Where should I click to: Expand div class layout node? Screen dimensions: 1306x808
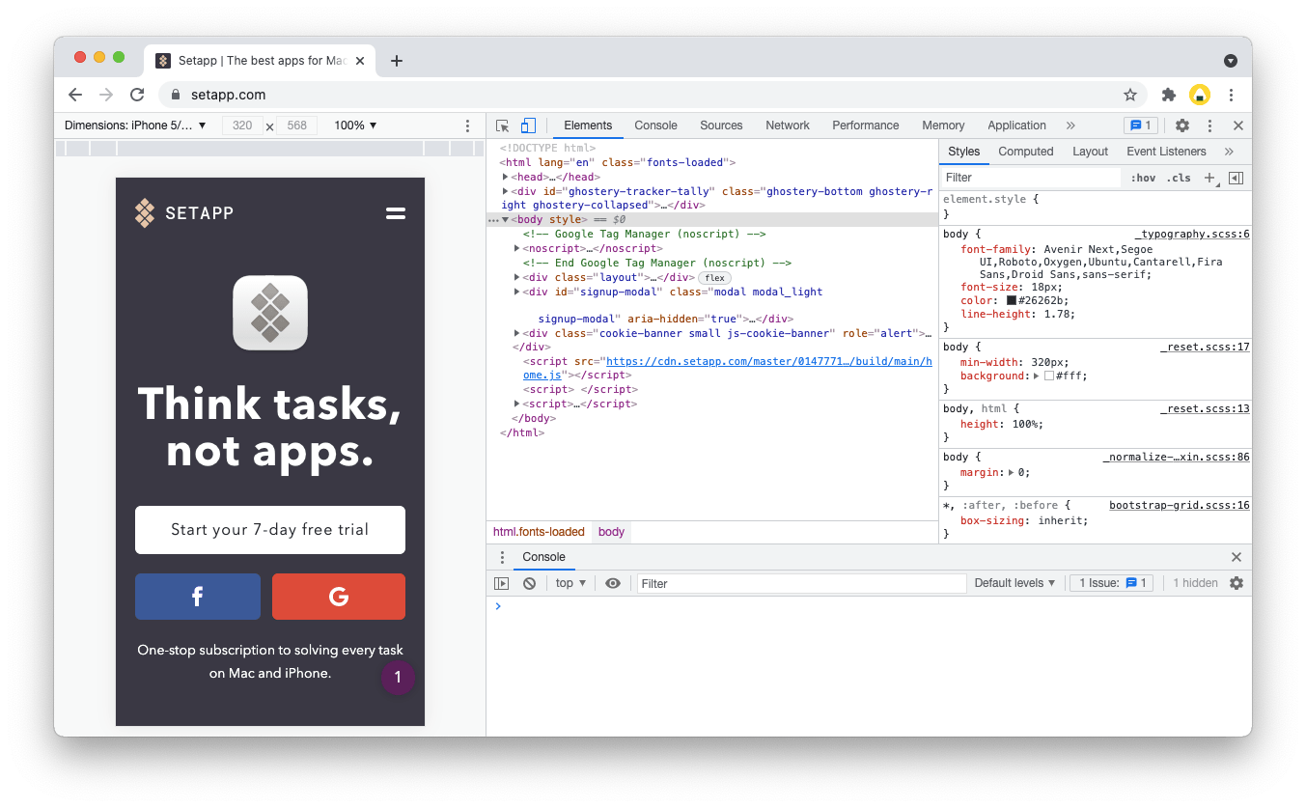click(517, 277)
